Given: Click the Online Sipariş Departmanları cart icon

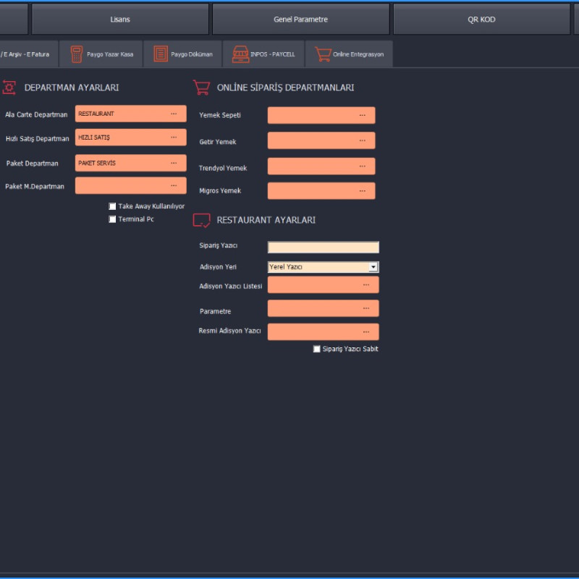Looking at the screenshot, I should click(201, 87).
